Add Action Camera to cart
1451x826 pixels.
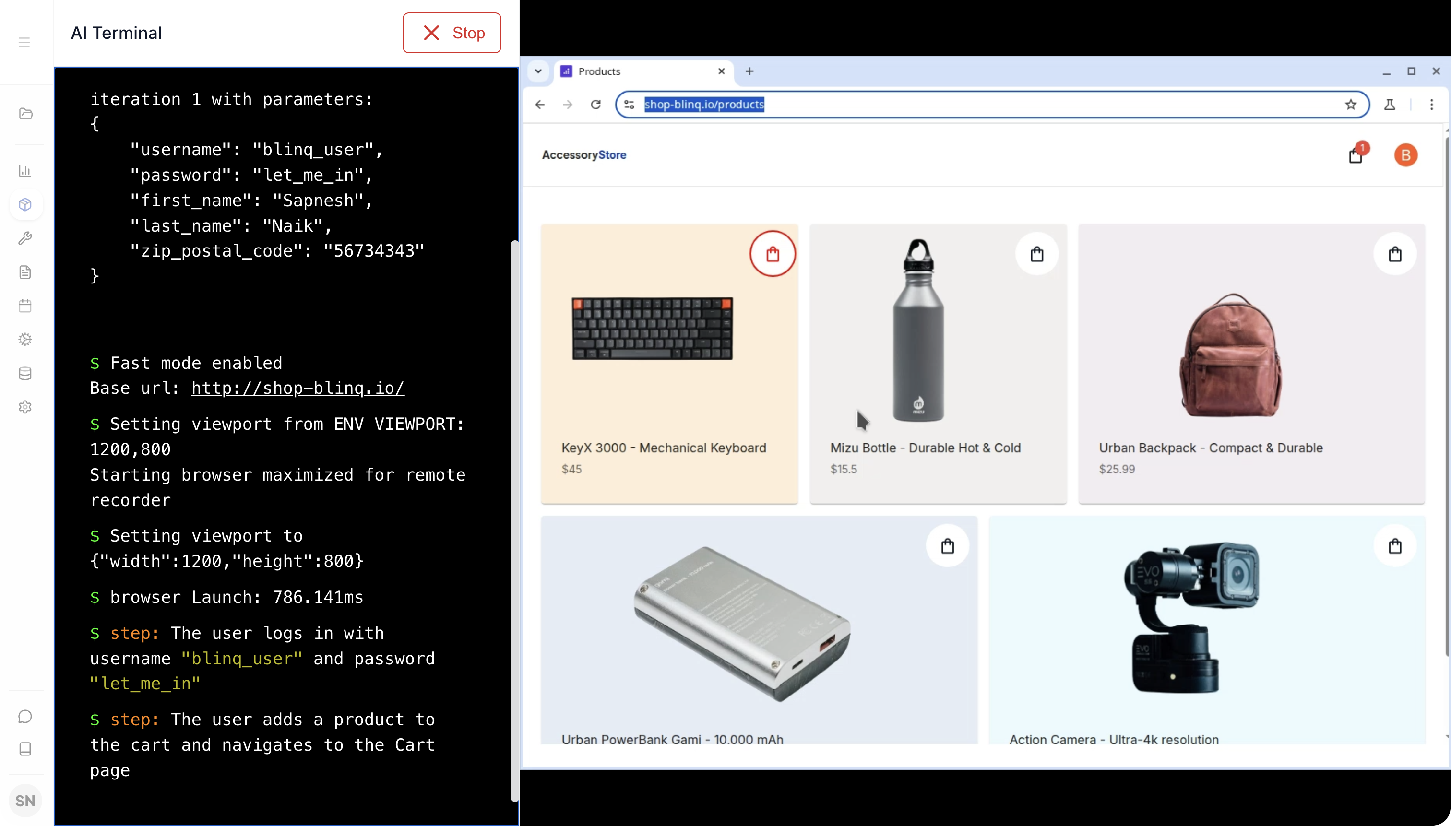coord(1395,546)
